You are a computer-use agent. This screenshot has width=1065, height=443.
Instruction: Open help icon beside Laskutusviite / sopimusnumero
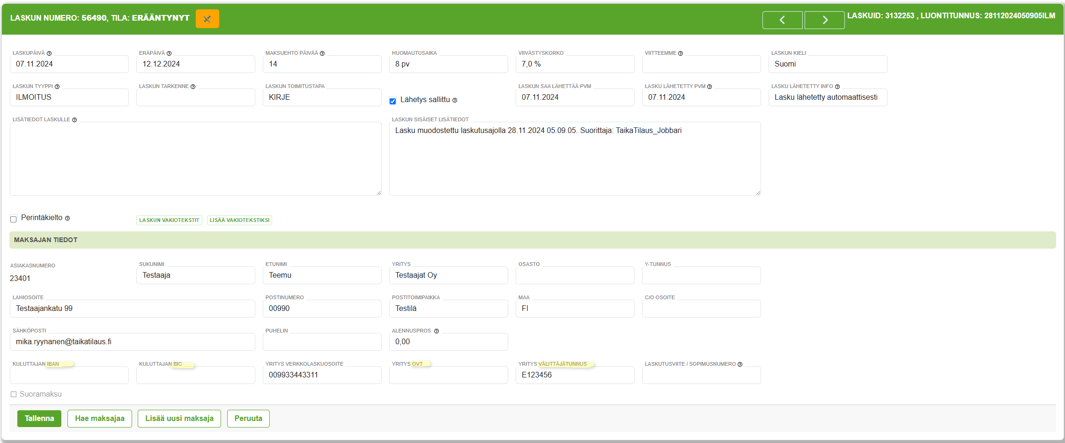tap(740, 364)
